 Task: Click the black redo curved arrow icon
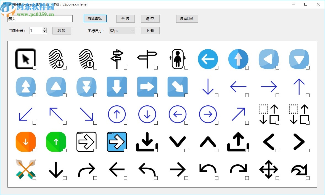click(x=238, y=169)
